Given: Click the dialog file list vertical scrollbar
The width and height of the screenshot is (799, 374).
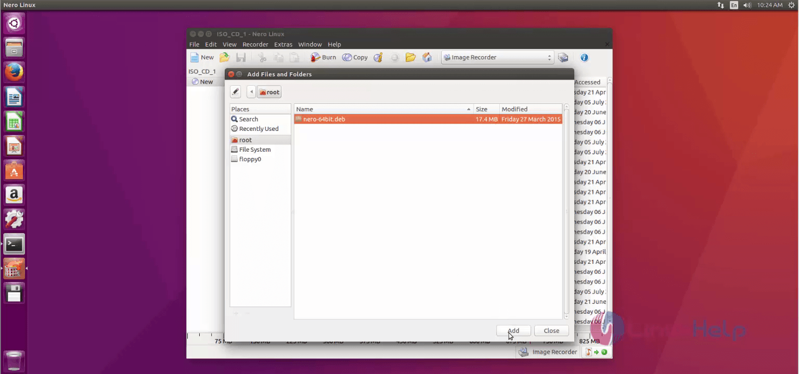Looking at the screenshot, I should pyautogui.click(x=566, y=211).
